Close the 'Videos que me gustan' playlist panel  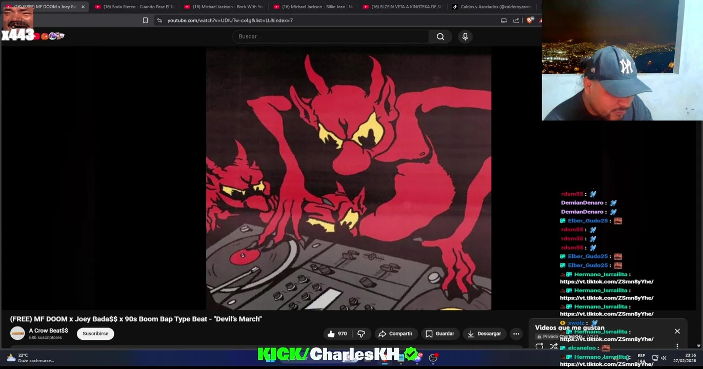pyautogui.click(x=677, y=331)
